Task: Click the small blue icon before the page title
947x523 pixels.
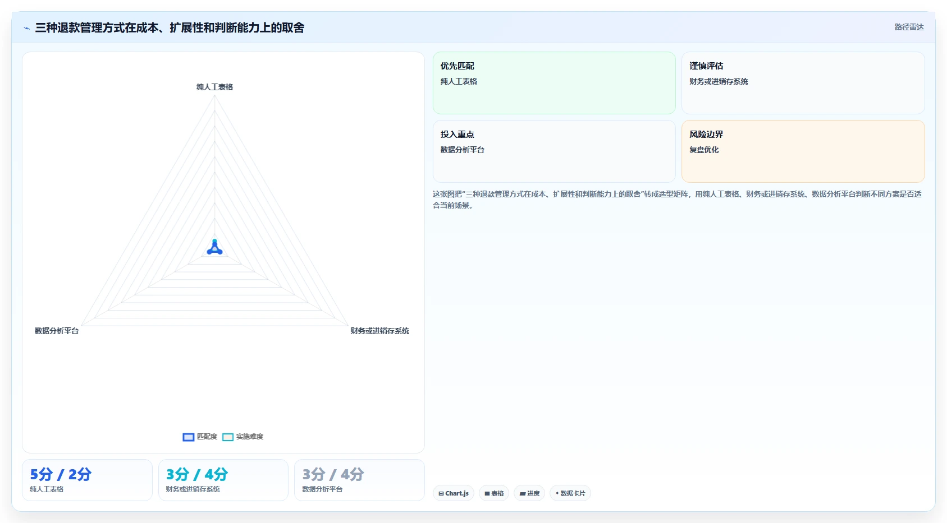Action: [x=26, y=28]
